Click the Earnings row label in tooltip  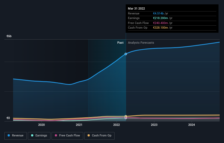tap(134, 18)
